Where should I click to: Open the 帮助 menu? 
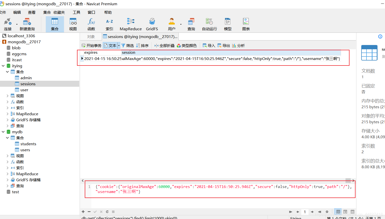[x=108, y=12]
